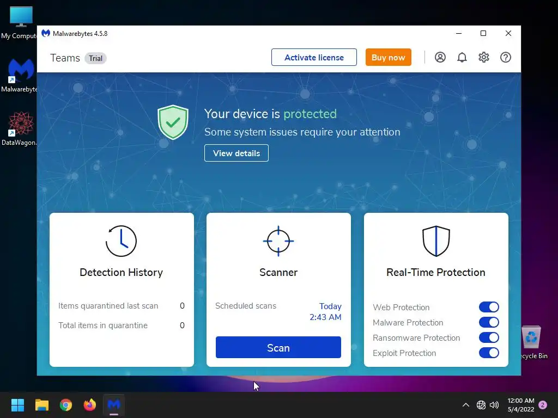Open Real-Time Protection card title
The height and width of the screenshot is (418, 558).
436,272
